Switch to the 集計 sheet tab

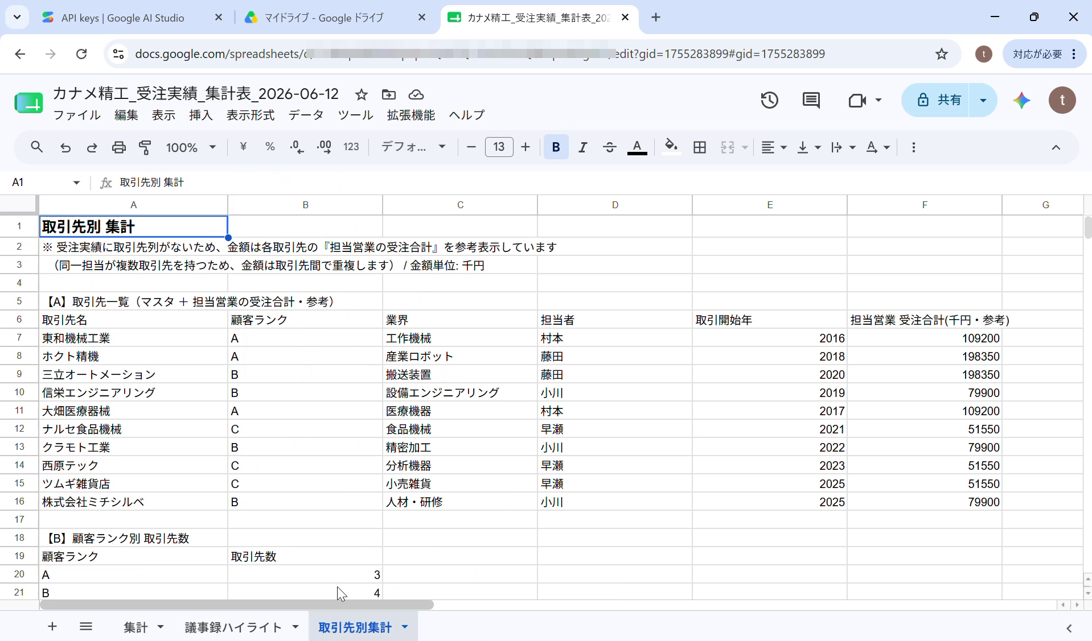click(x=136, y=627)
